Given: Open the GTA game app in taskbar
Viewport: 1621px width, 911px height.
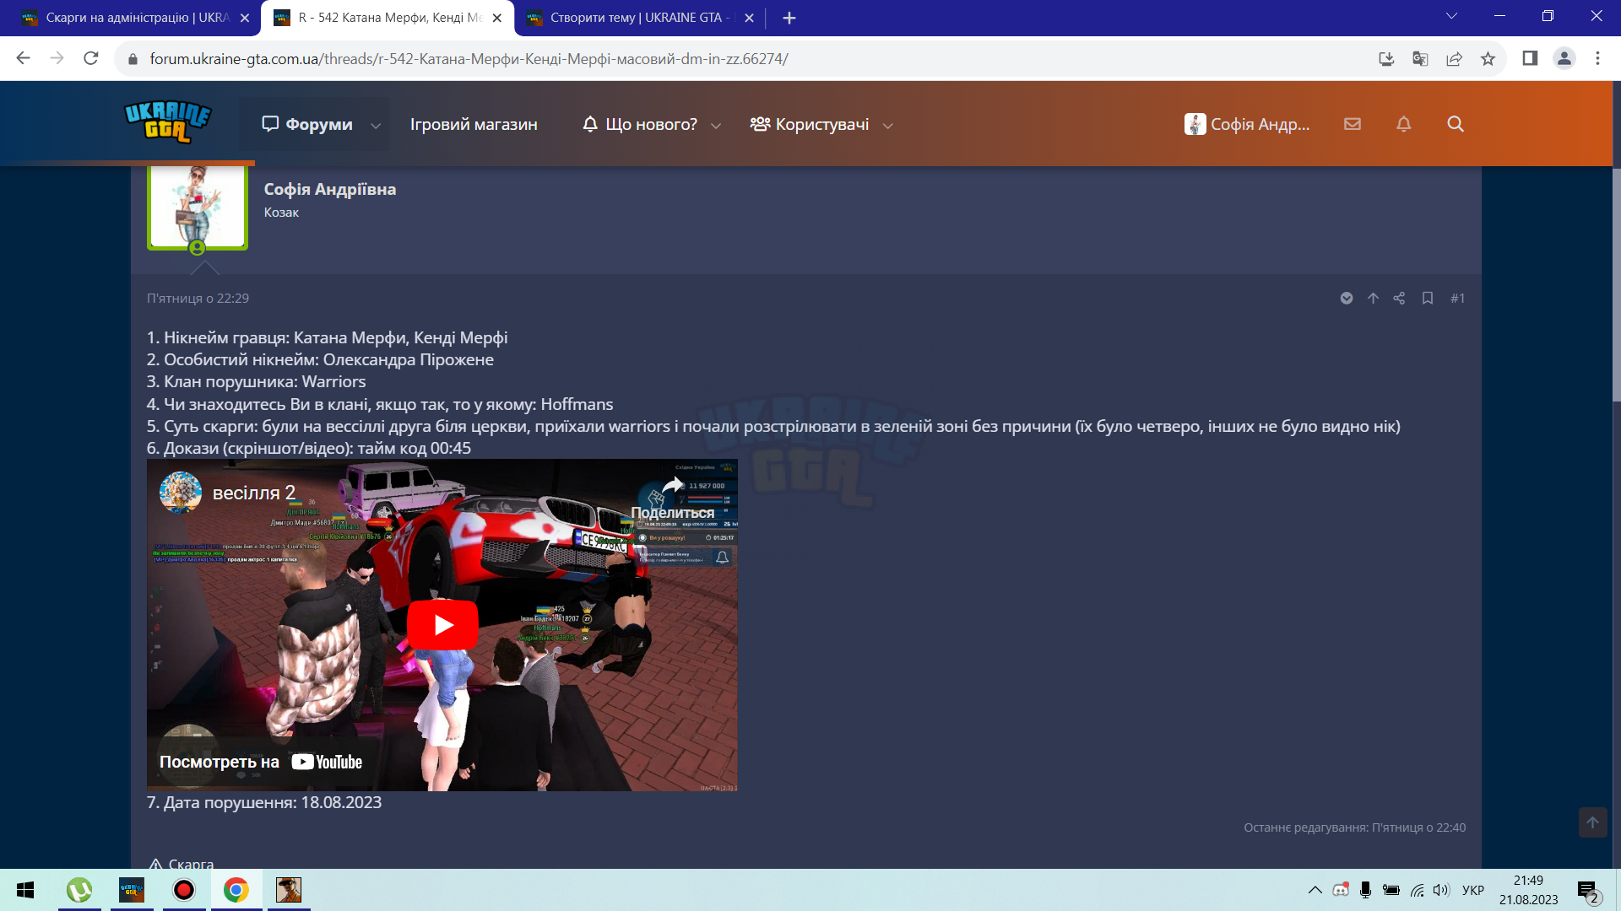Looking at the screenshot, I should click(x=289, y=890).
